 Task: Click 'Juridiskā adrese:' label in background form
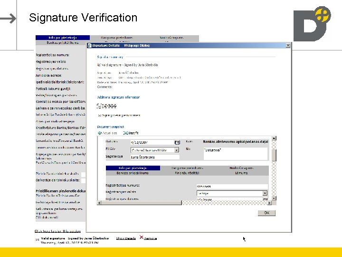click(49, 75)
